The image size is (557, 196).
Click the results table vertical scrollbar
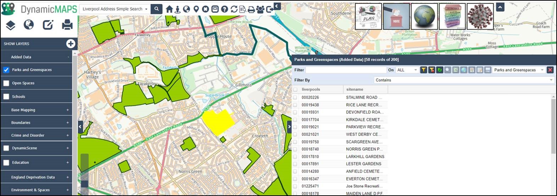(553, 126)
